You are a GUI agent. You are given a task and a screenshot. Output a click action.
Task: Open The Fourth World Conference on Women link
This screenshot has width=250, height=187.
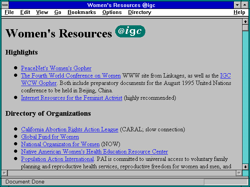point(71,76)
